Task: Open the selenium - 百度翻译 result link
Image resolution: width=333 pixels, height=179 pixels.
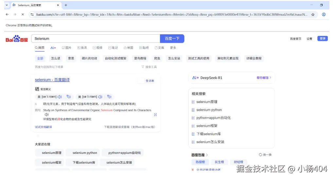Action: pos(52,80)
